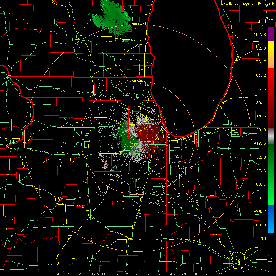Click the -16.5 scale value
This screenshot has width=276, height=276.
coord(260,144)
